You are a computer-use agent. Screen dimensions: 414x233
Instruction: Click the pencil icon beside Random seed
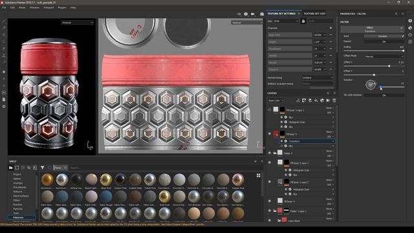402,36
